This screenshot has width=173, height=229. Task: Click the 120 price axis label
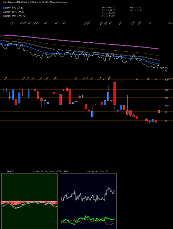pos(166,80)
